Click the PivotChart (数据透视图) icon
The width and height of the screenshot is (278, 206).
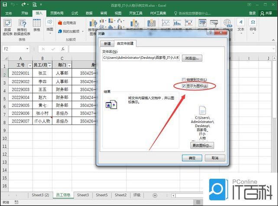click(x=135, y=24)
